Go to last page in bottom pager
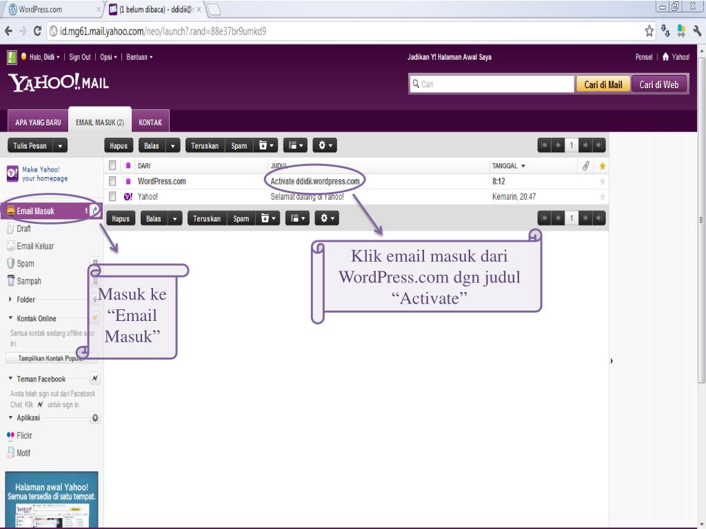 point(598,218)
